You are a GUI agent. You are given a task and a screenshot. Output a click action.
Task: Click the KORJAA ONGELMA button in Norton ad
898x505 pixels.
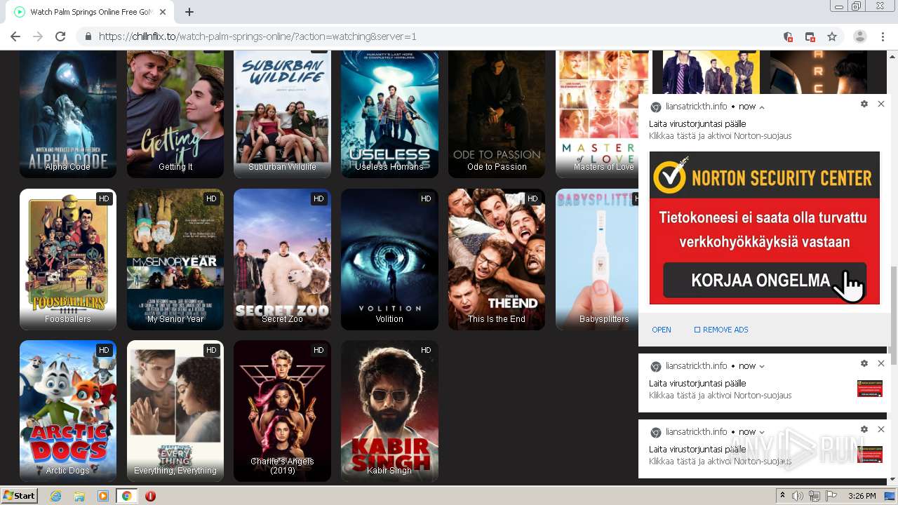coord(765,281)
